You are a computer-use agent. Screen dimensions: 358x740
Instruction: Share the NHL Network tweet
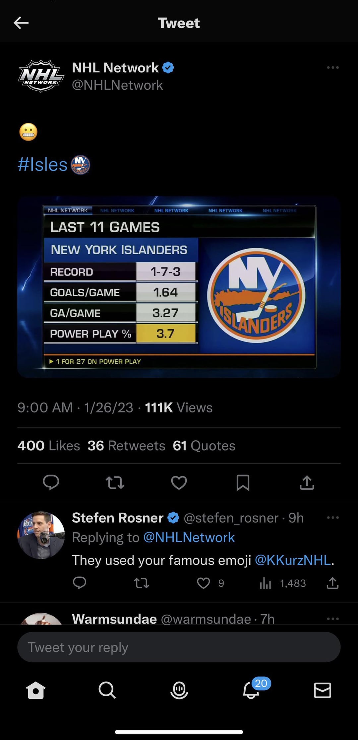pyautogui.click(x=307, y=482)
